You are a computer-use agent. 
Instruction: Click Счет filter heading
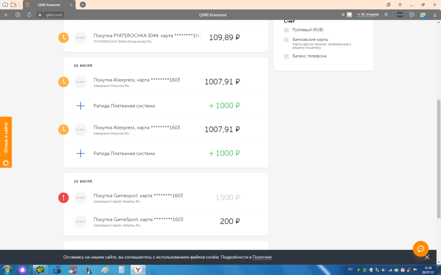289,21
